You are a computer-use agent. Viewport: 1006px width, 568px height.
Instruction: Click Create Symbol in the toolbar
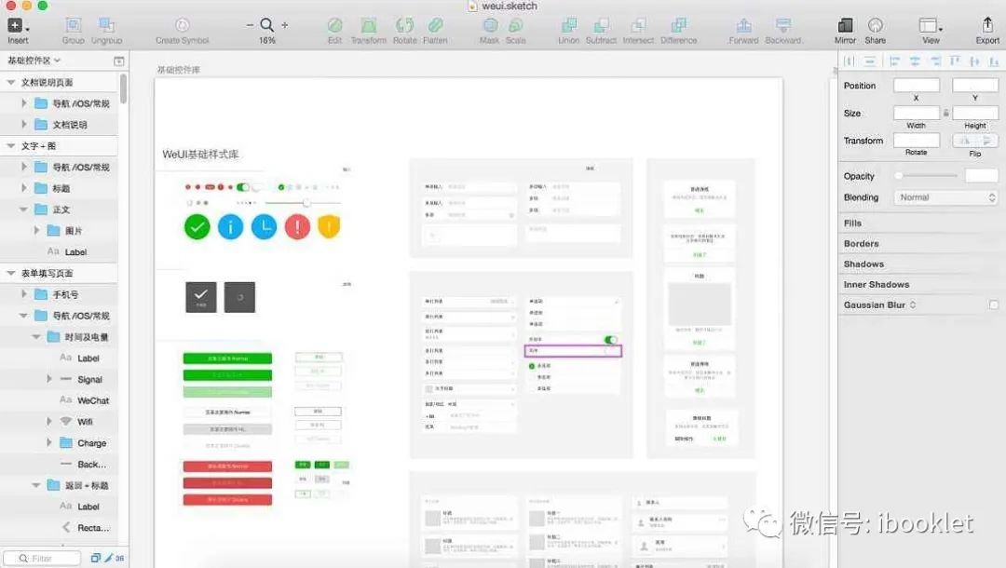point(183,30)
